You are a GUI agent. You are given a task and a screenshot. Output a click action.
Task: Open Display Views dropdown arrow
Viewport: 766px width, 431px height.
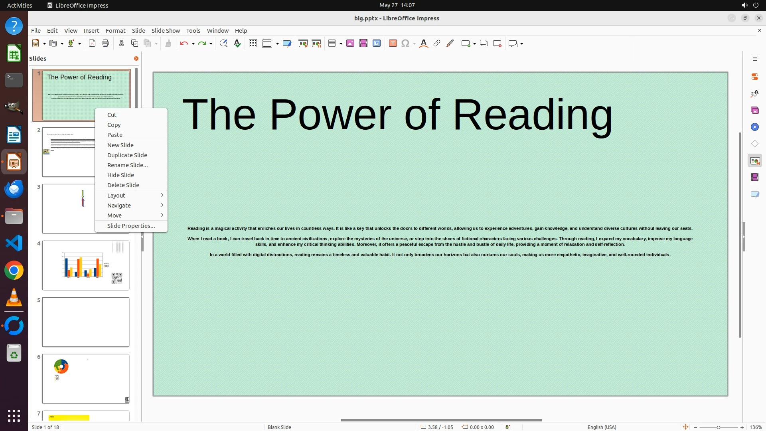tap(277, 44)
